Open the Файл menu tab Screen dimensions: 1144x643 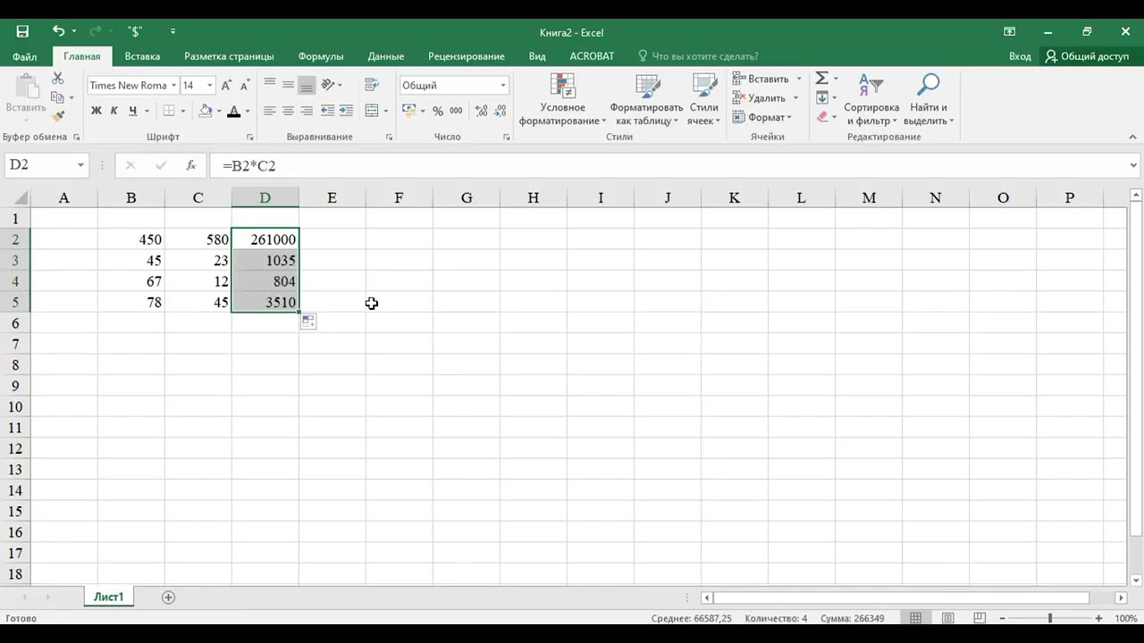[24, 56]
